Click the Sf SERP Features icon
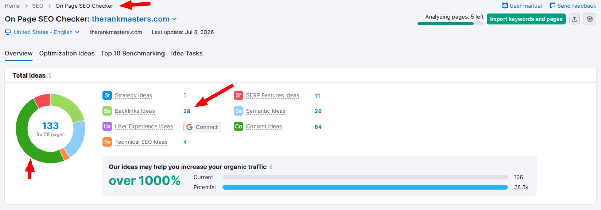 click(238, 95)
